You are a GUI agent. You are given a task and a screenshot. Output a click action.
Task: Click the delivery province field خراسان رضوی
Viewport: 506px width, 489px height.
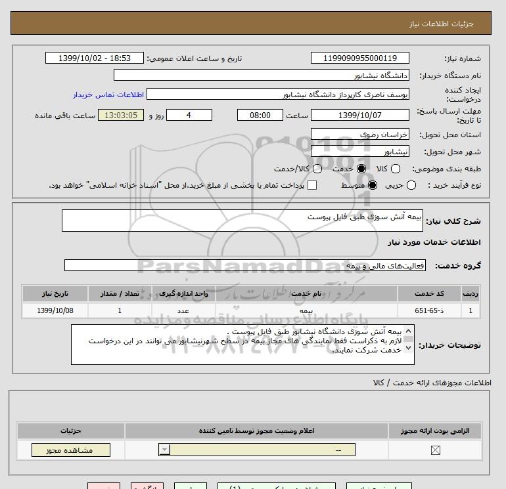click(x=360, y=134)
